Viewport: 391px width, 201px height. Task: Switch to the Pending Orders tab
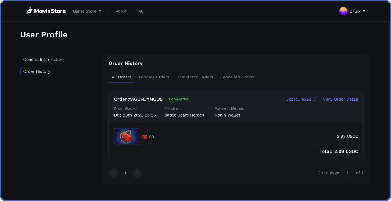tap(154, 77)
